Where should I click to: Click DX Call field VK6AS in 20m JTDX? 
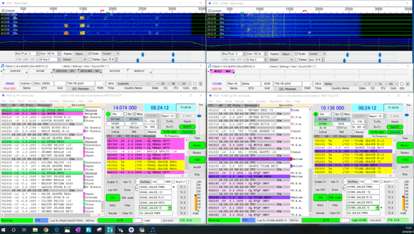tap(115, 124)
